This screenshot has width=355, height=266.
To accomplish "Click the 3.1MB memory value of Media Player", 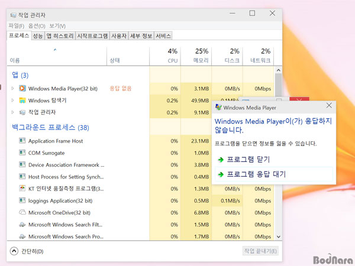I will pyautogui.click(x=201, y=89).
